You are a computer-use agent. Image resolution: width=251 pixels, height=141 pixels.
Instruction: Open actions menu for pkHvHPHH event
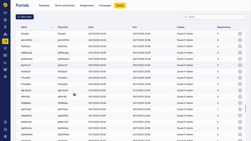tap(240, 40)
